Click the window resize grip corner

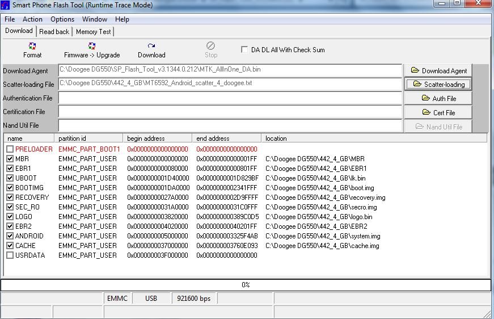(488, 314)
